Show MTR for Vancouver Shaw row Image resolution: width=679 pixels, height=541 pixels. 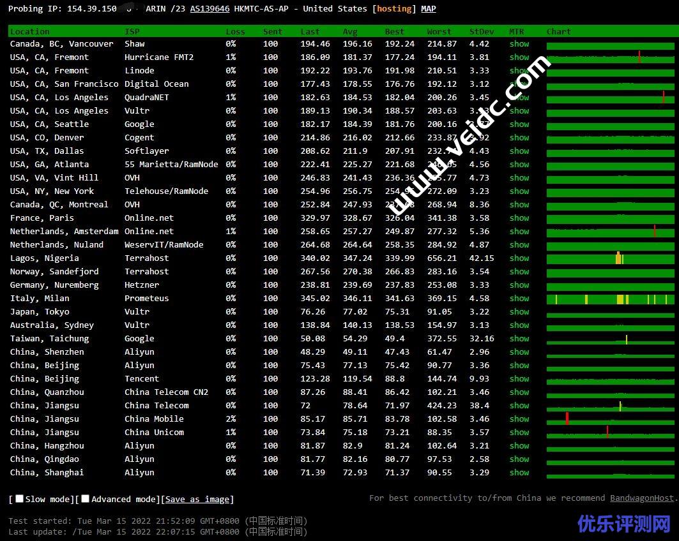tap(519, 43)
